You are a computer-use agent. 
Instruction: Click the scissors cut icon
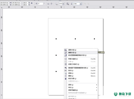tap(66, 71)
